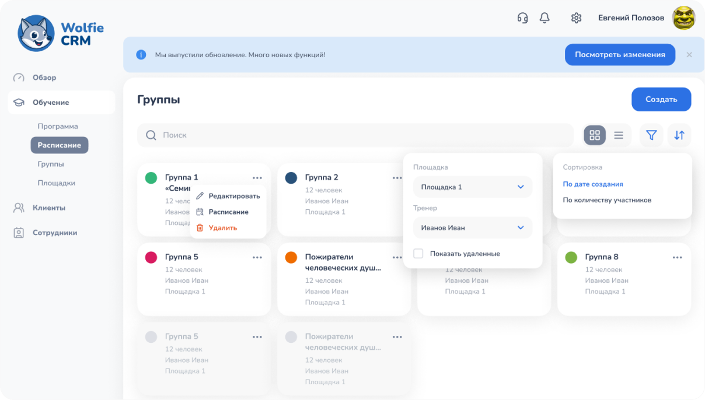Click the Посмотреть изменения button
Screen dimensions: 705x400
pyautogui.click(x=620, y=55)
